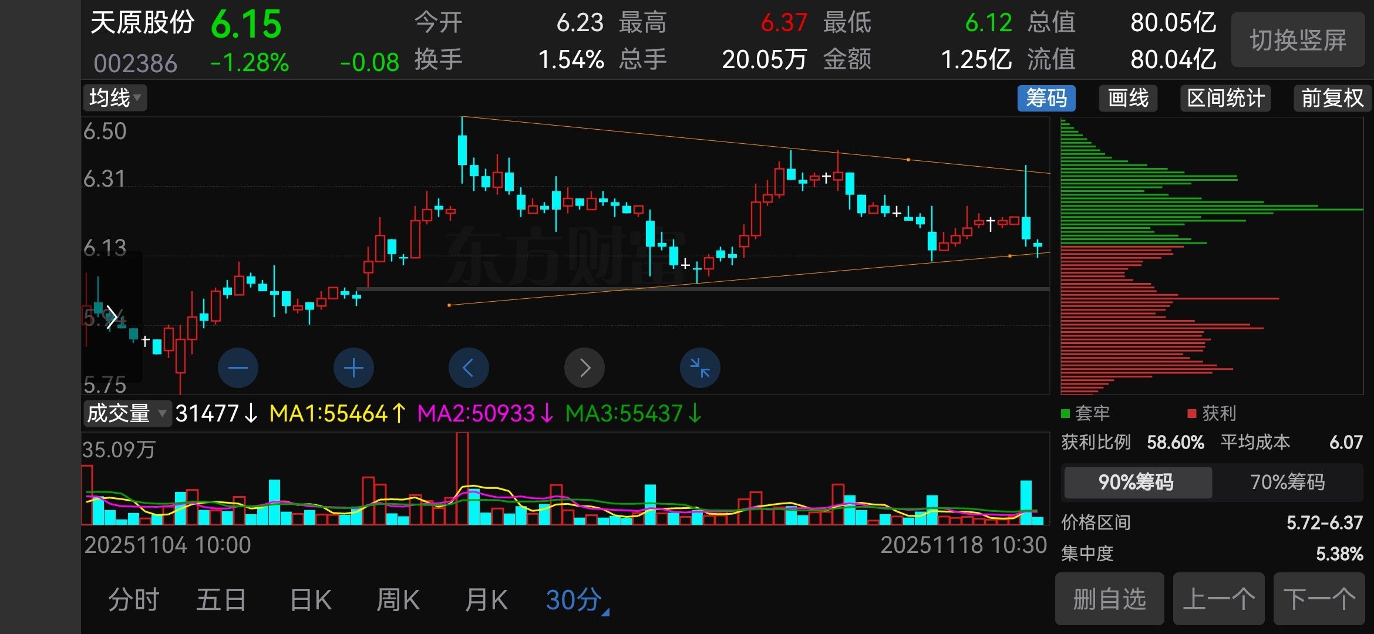
Task: Select the 90%筹码 option
Action: point(1136,483)
